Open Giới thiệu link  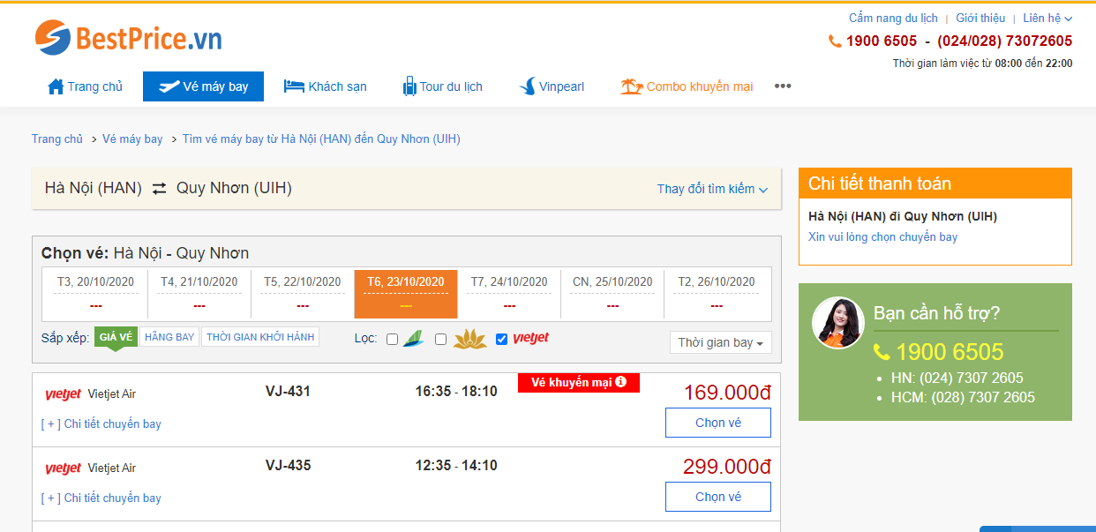click(980, 18)
